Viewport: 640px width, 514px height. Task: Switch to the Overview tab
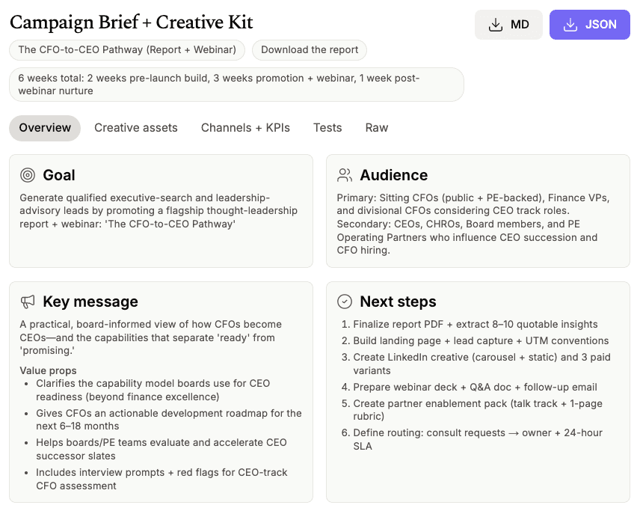(x=45, y=128)
